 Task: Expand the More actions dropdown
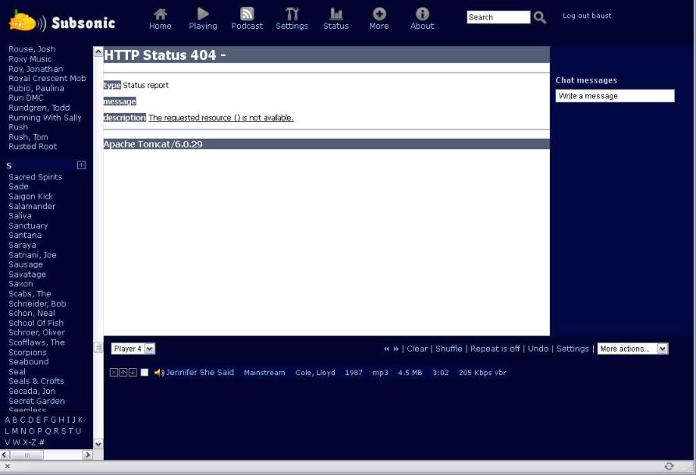(x=633, y=349)
